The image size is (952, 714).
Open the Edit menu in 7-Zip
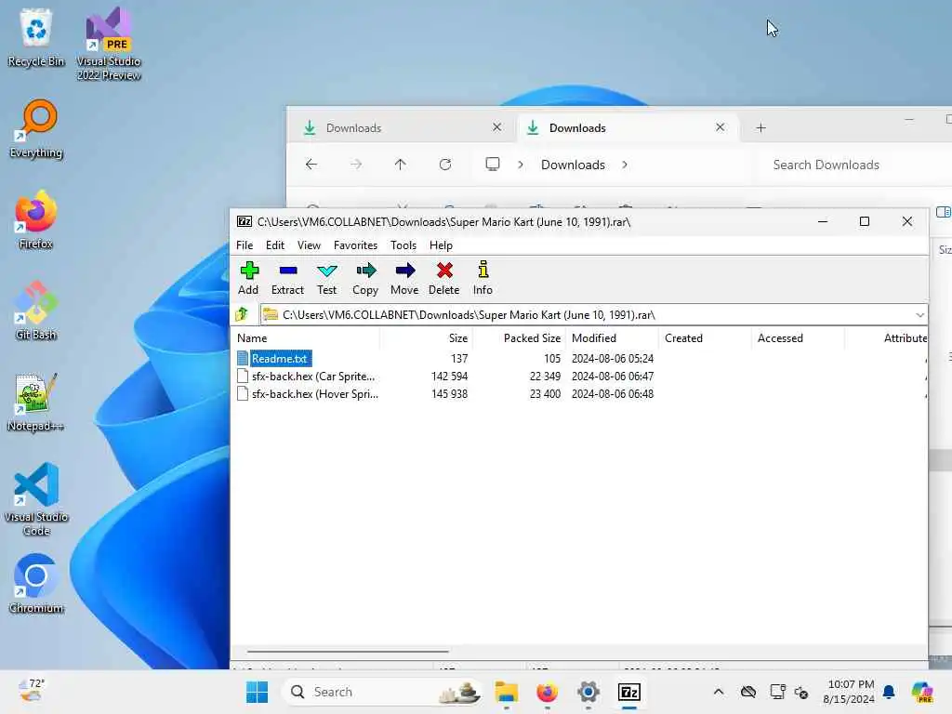(x=275, y=245)
